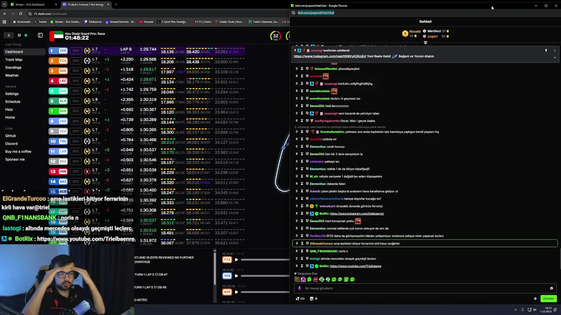Delete the 'hadi lecccccccc' message by Savas353

[297, 106]
